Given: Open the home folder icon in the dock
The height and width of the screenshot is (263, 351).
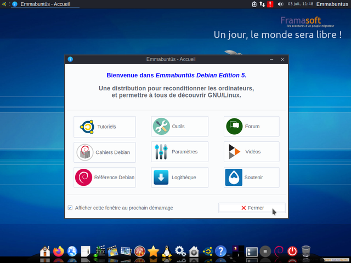Looking at the screenshot, I should 45,251.
